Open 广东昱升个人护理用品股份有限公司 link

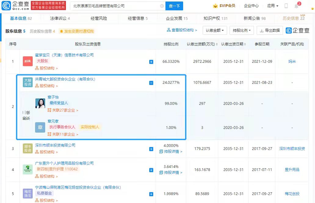64,163
